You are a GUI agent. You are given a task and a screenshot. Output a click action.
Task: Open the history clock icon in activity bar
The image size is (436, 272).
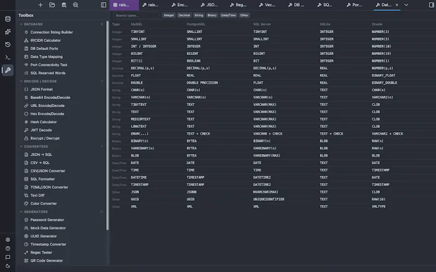8,45
